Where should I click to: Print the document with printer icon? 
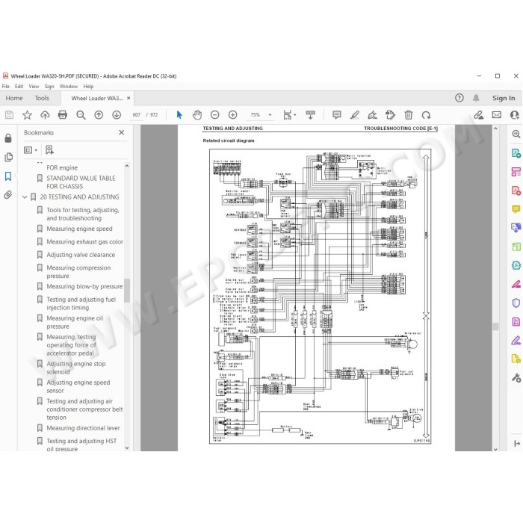[62, 115]
